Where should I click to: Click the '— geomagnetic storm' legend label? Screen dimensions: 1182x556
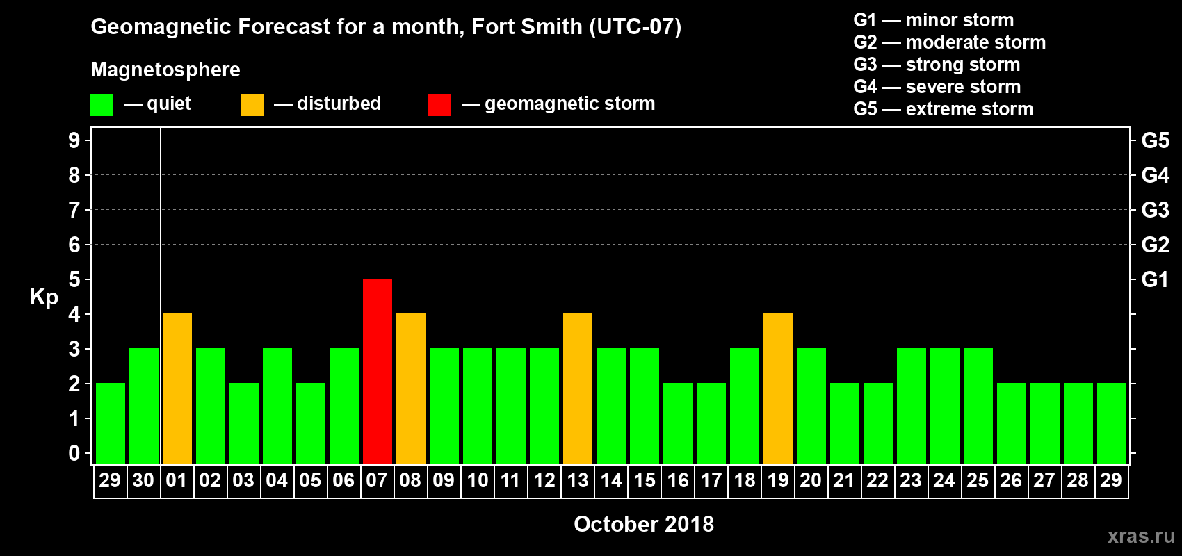click(558, 104)
